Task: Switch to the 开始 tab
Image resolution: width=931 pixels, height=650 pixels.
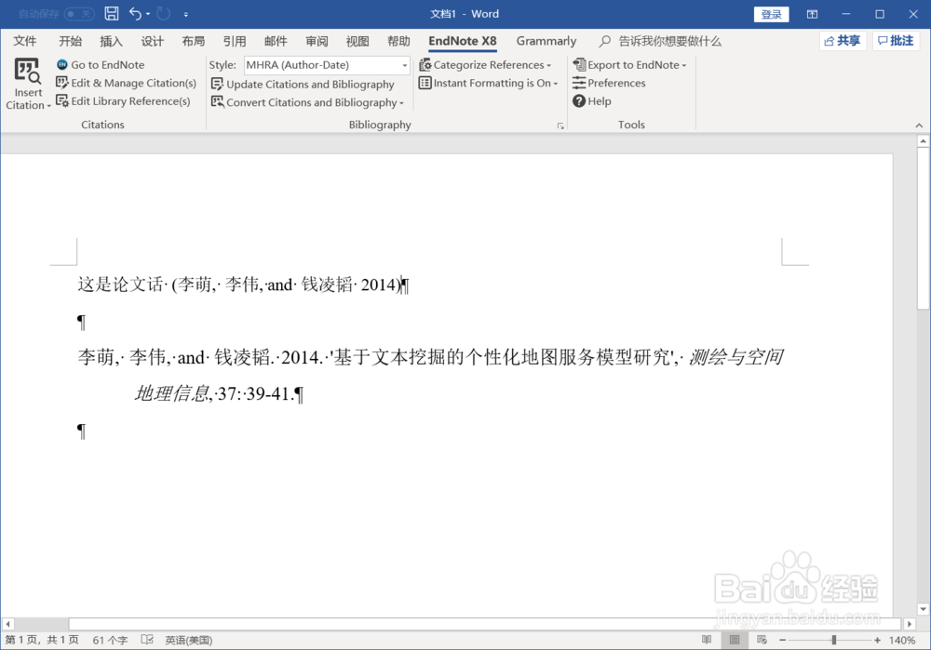Action: pos(70,41)
